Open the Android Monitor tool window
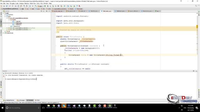The width and height of the screenshot is (200, 112). [x=9, y=100]
